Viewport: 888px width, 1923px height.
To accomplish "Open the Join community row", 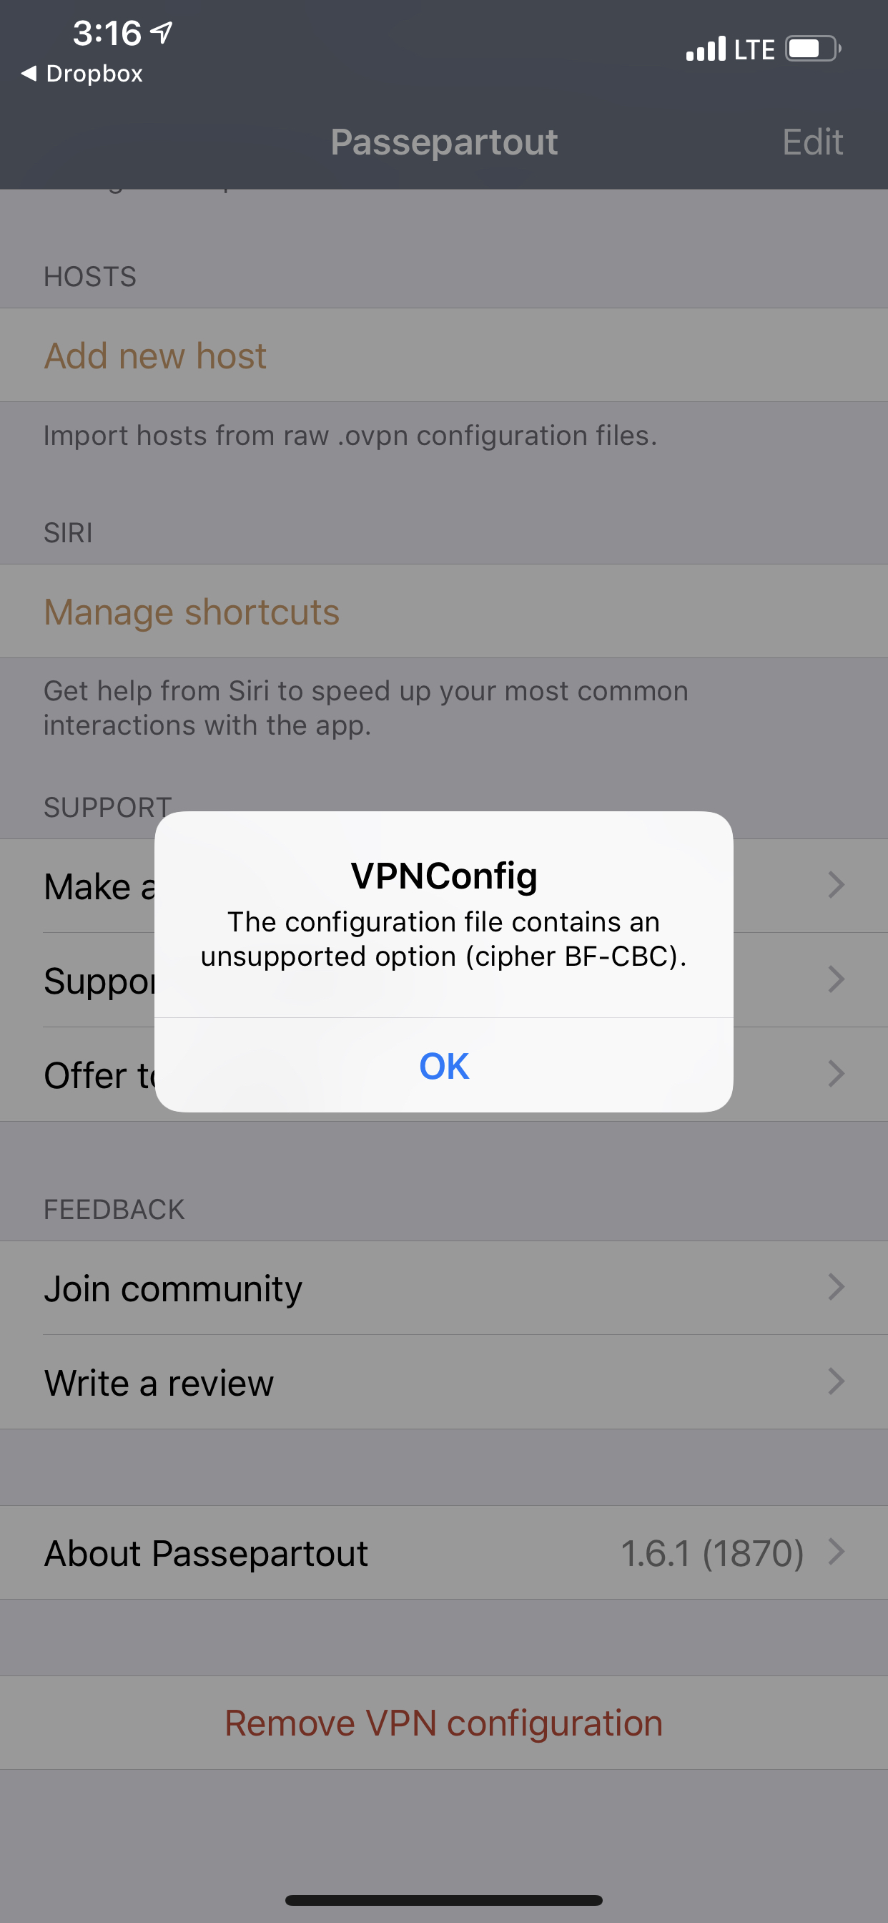I will pyautogui.click(x=444, y=1288).
